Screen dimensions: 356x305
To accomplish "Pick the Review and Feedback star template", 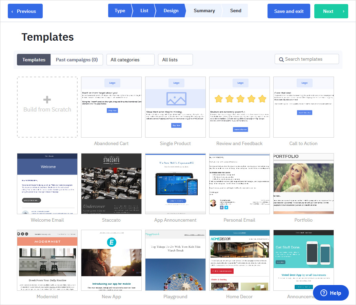I will [x=239, y=107].
